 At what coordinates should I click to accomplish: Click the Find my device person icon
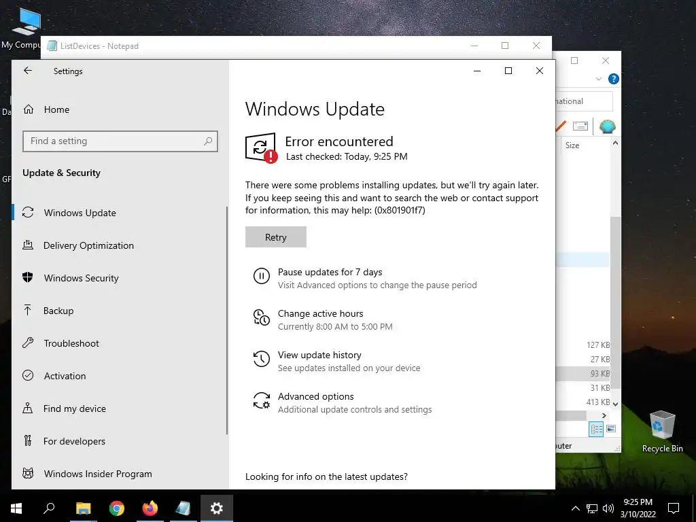[27, 408]
